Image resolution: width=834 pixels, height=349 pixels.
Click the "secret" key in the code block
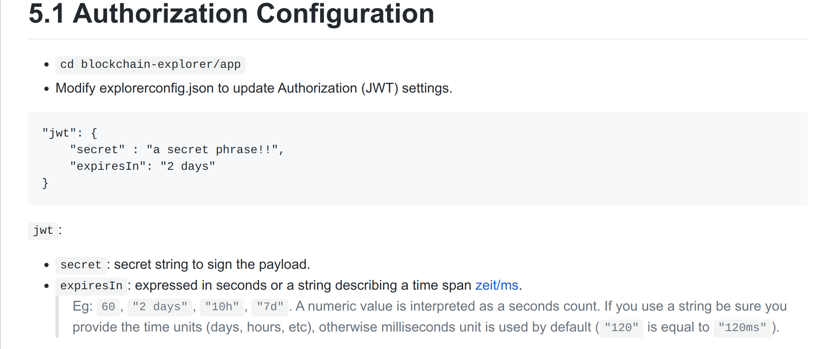click(97, 150)
